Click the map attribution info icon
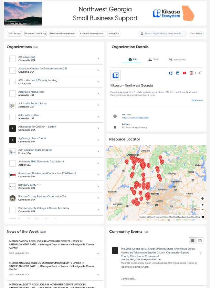The image size is (210, 288). coord(203,217)
